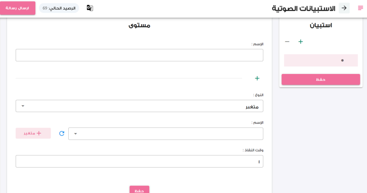Click the blue refresh icon next to the variable dropdown
367x193 pixels.
click(x=62, y=133)
